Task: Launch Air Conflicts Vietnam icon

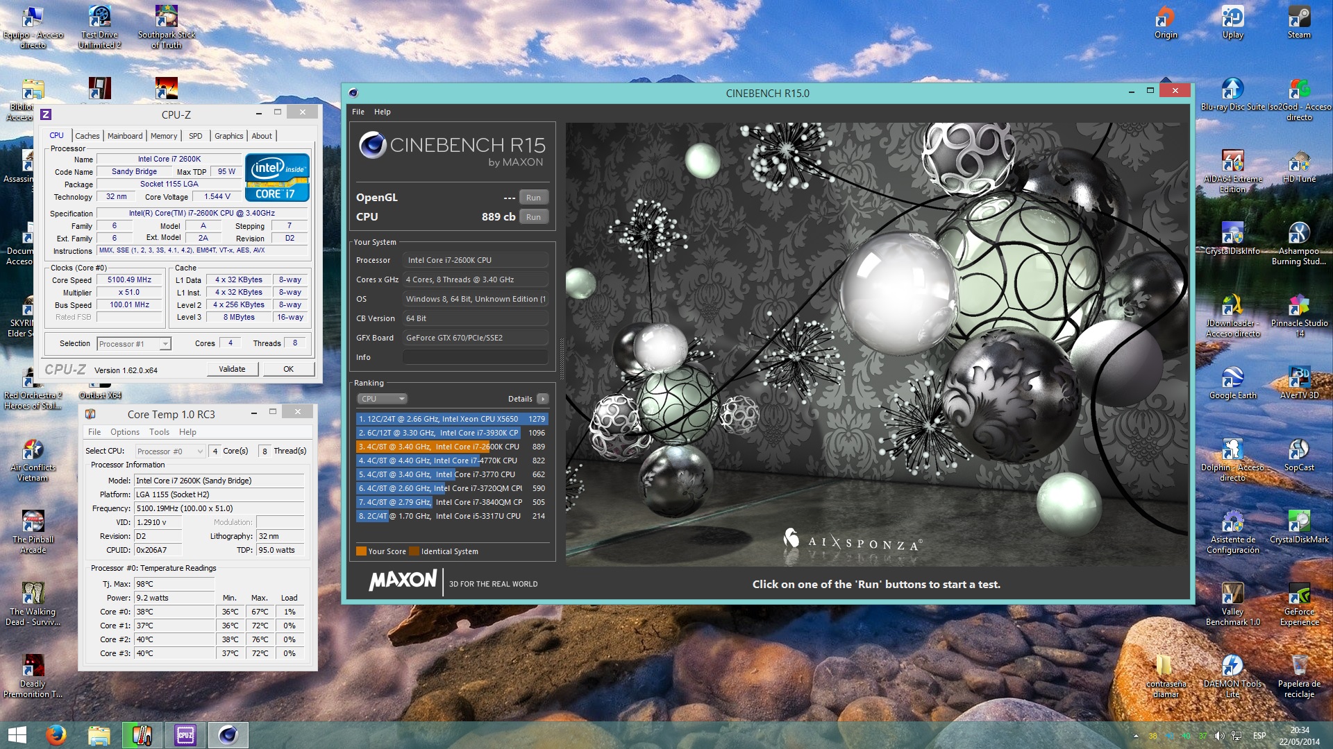Action: click(33, 460)
